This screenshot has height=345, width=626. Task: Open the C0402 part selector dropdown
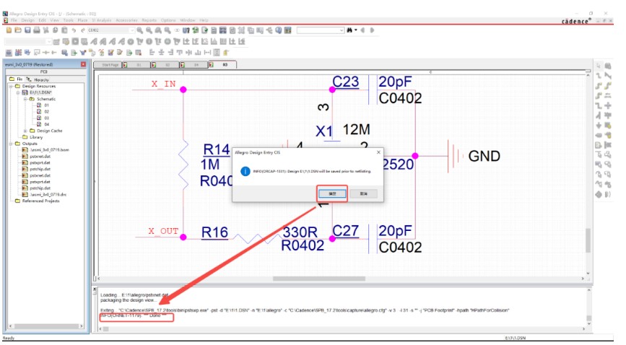(x=131, y=30)
